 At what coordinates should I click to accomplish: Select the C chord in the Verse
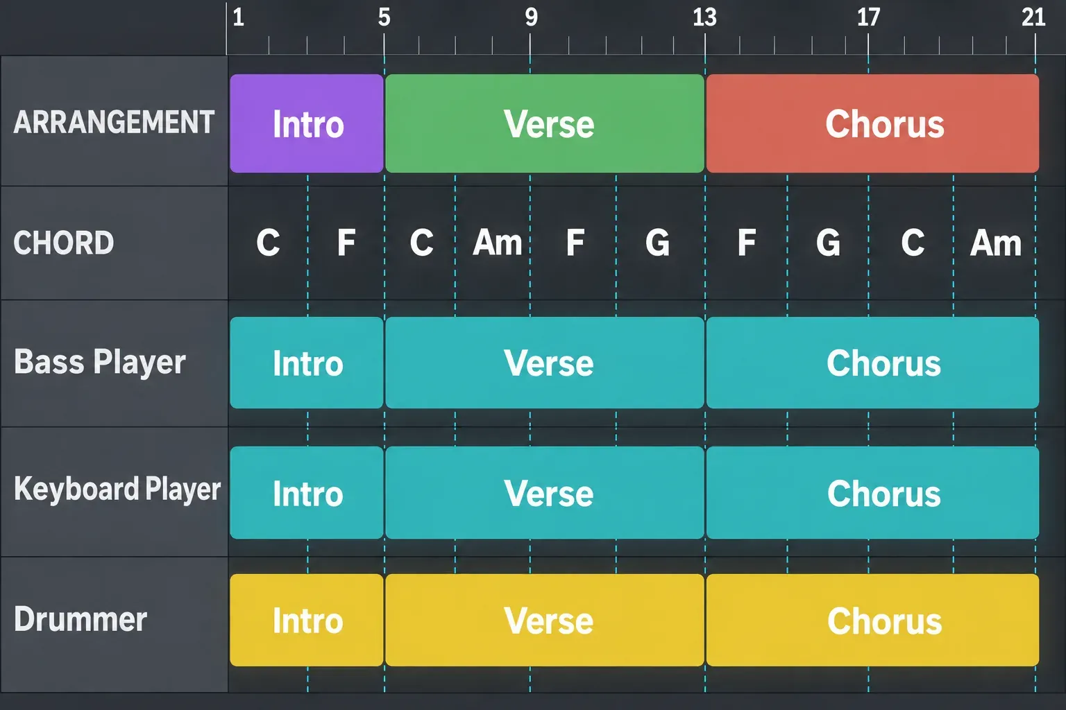tap(421, 243)
